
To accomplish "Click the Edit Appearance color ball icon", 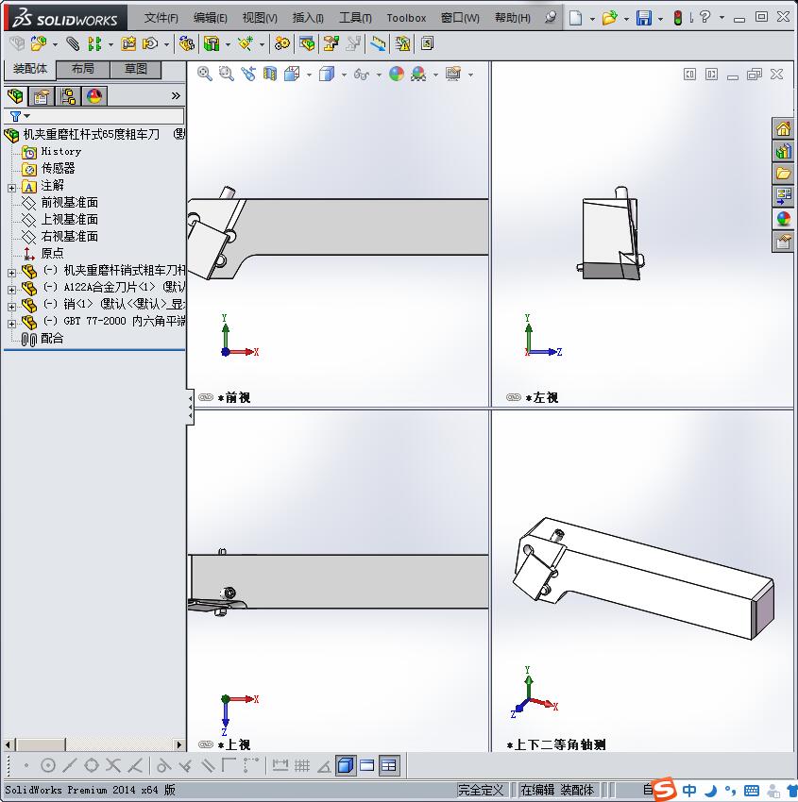I will 397,75.
